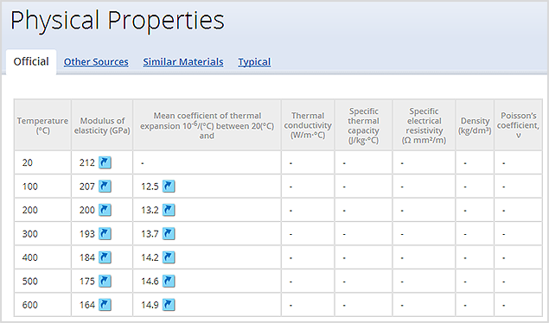Screen dimensions: 549x323
Task: Go to the Typical tab
Action: [254, 62]
